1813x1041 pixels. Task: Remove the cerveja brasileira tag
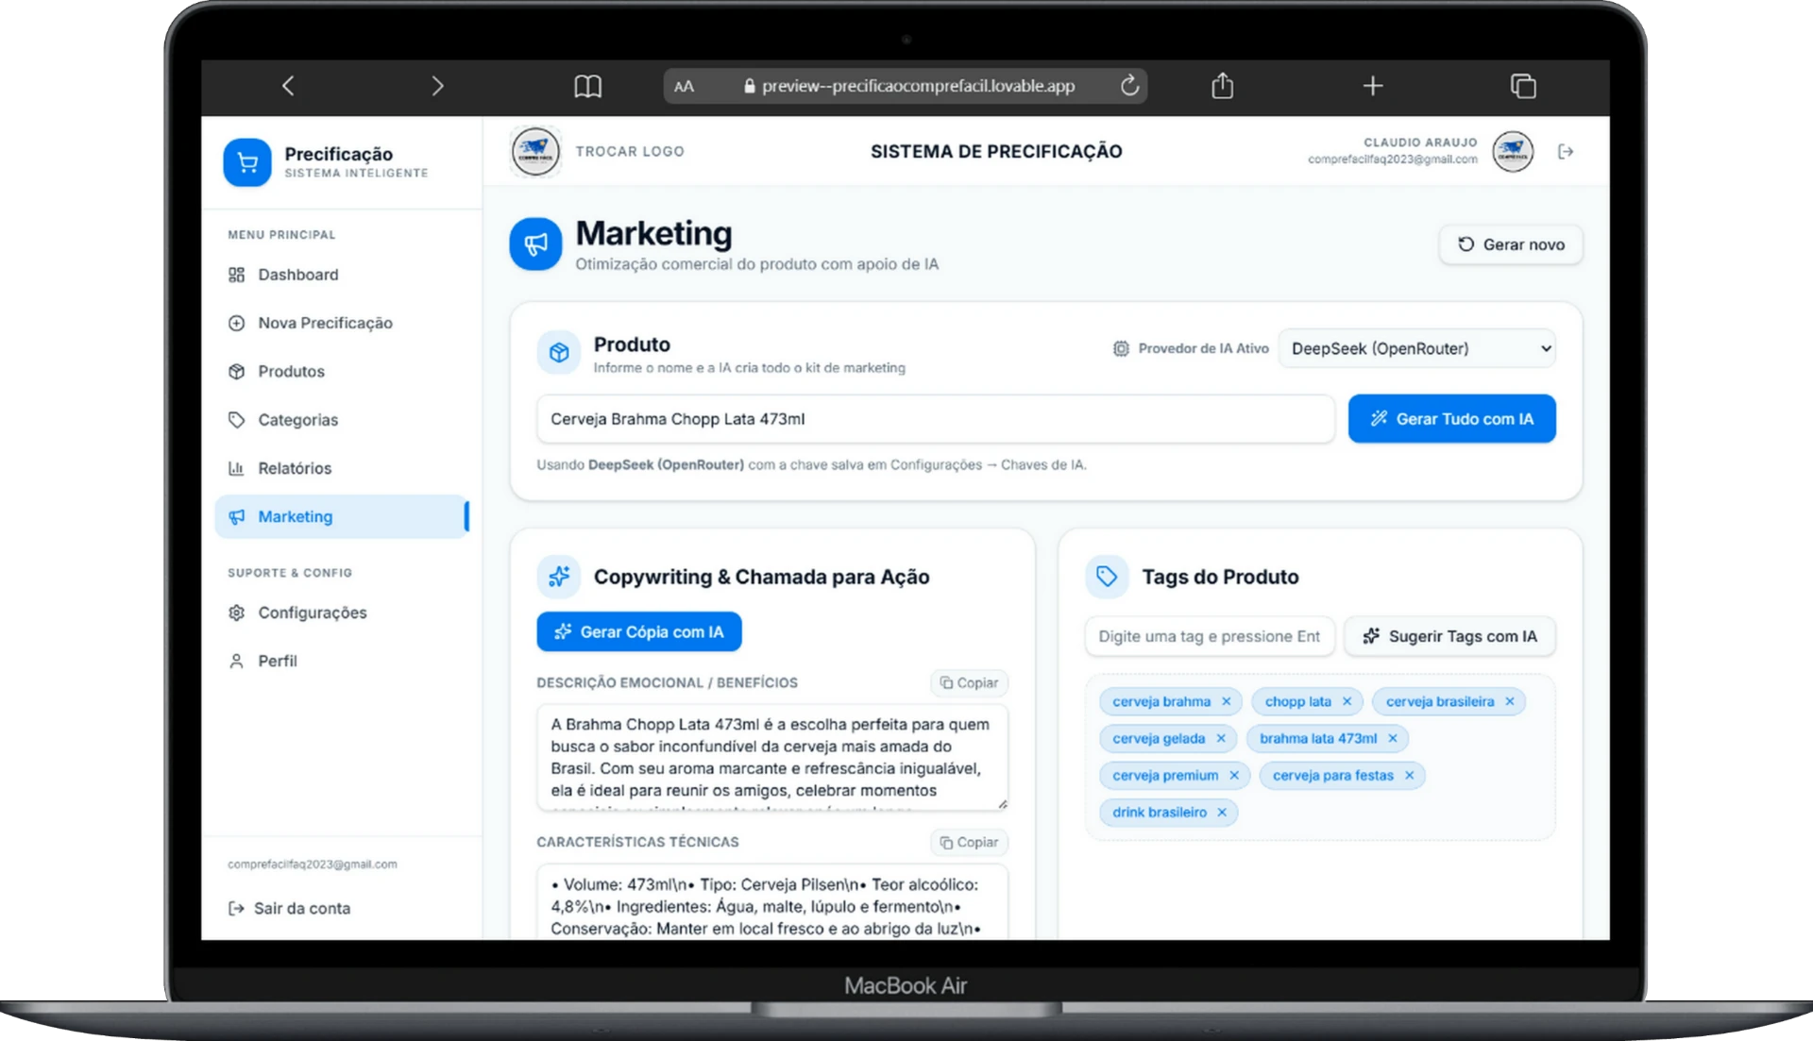[1510, 701]
